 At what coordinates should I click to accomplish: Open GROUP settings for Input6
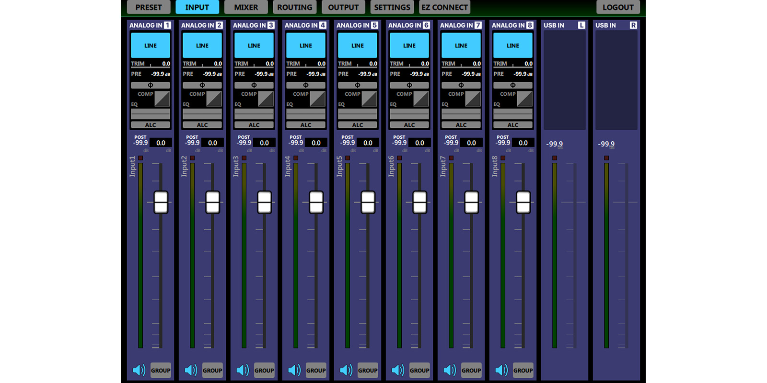(419, 370)
